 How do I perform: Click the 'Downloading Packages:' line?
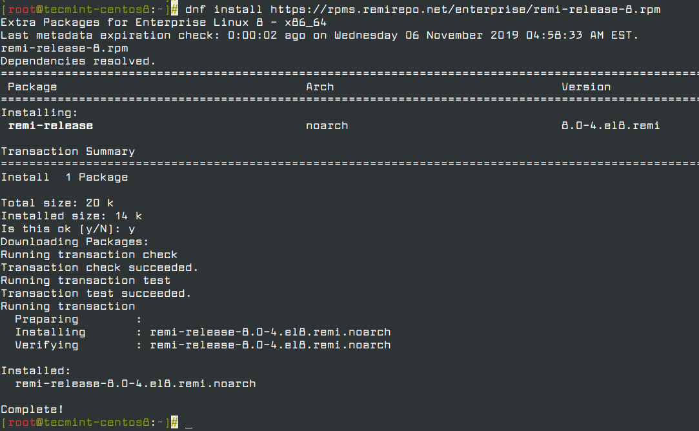click(x=74, y=242)
